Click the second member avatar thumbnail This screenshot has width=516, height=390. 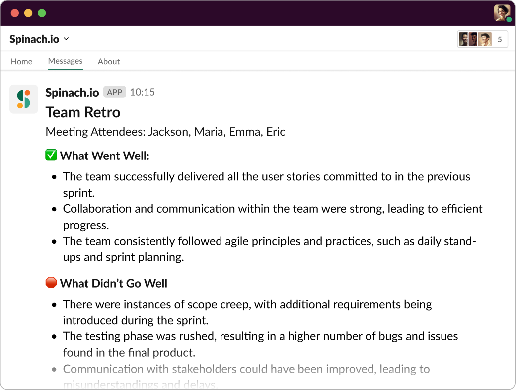click(473, 39)
